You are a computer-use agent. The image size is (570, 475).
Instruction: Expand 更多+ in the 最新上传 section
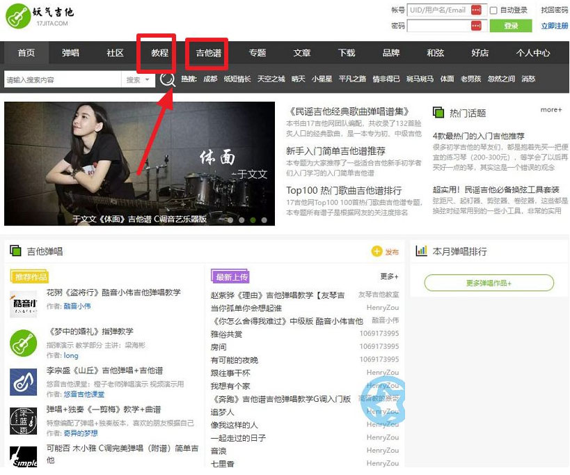coord(388,277)
